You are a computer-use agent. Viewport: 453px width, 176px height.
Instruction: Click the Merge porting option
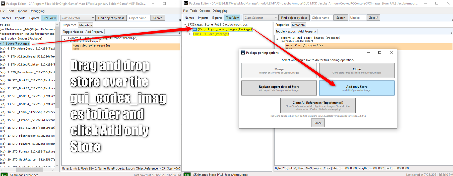tap(279, 70)
